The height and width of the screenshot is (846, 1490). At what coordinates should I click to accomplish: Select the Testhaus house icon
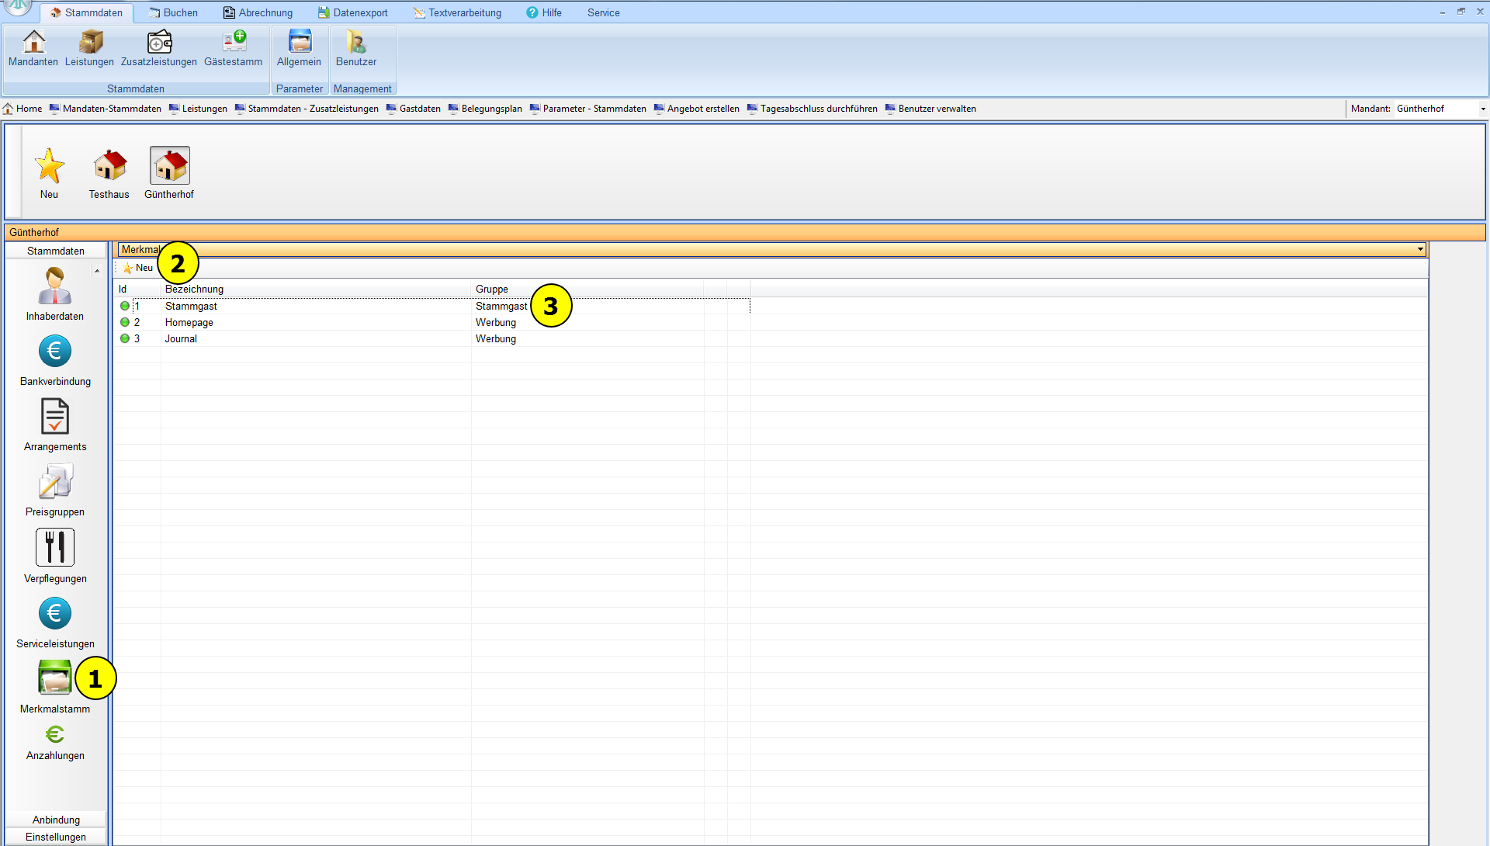[109, 166]
